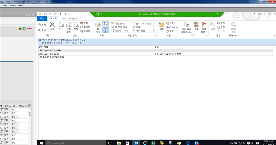Image resolution: width=276 pixels, height=145 pixels.
Task: Collapse the ribbon with the caret arrow
Action: click(274, 36)
